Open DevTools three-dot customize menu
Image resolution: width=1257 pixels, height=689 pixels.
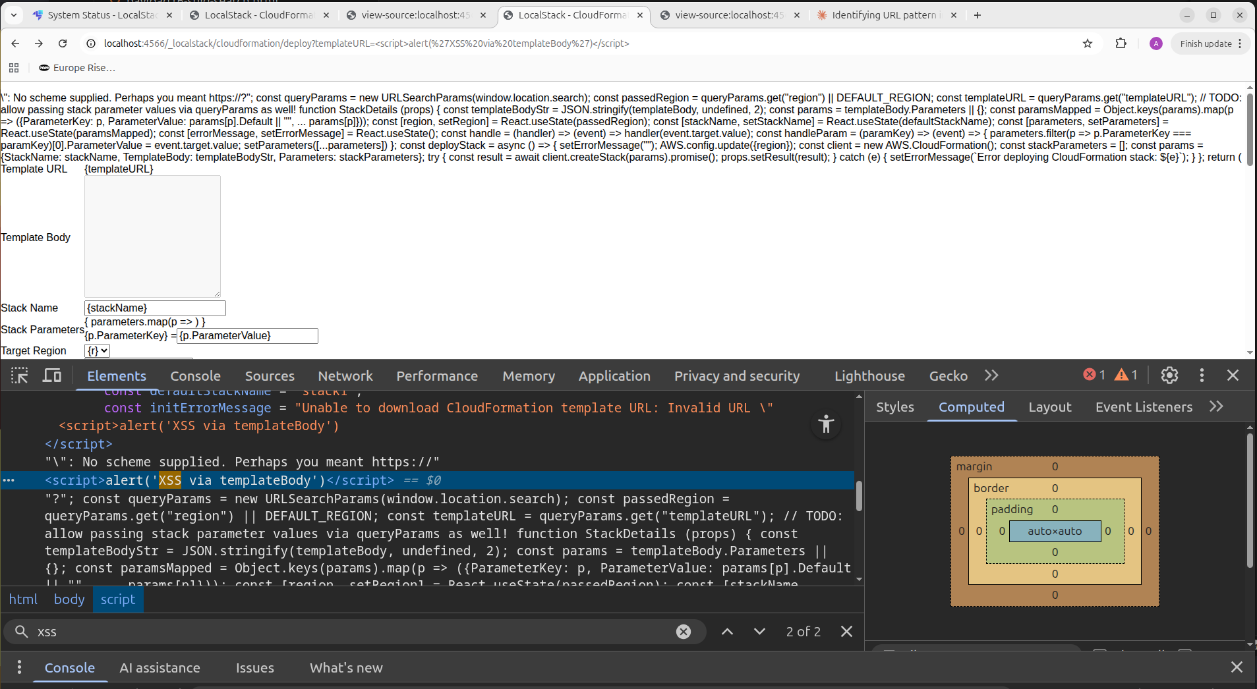[x=1202, y=375]
